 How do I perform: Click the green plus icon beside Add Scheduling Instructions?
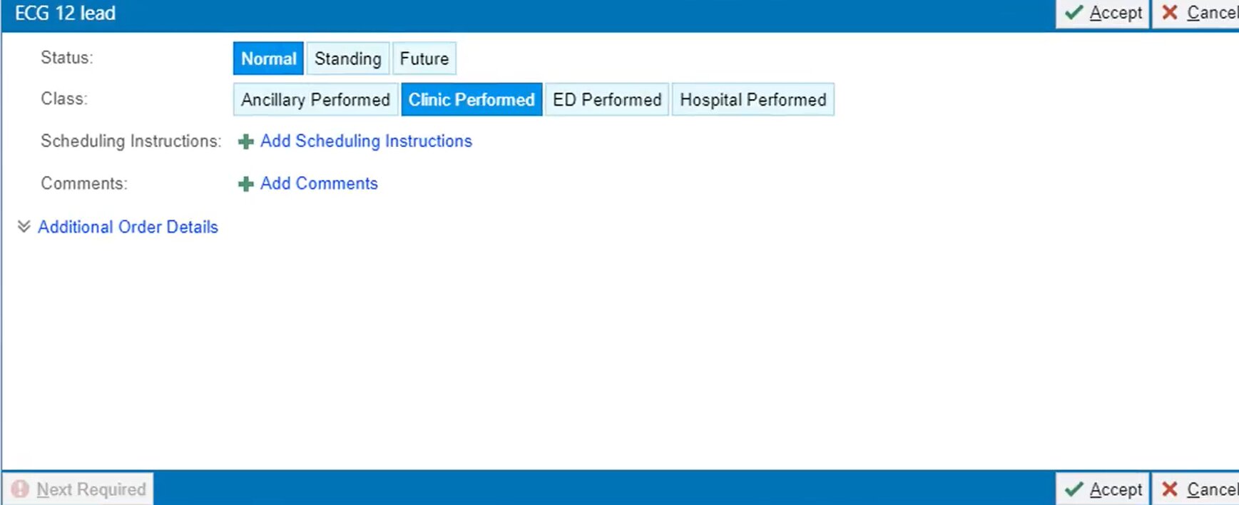point(246,142)
